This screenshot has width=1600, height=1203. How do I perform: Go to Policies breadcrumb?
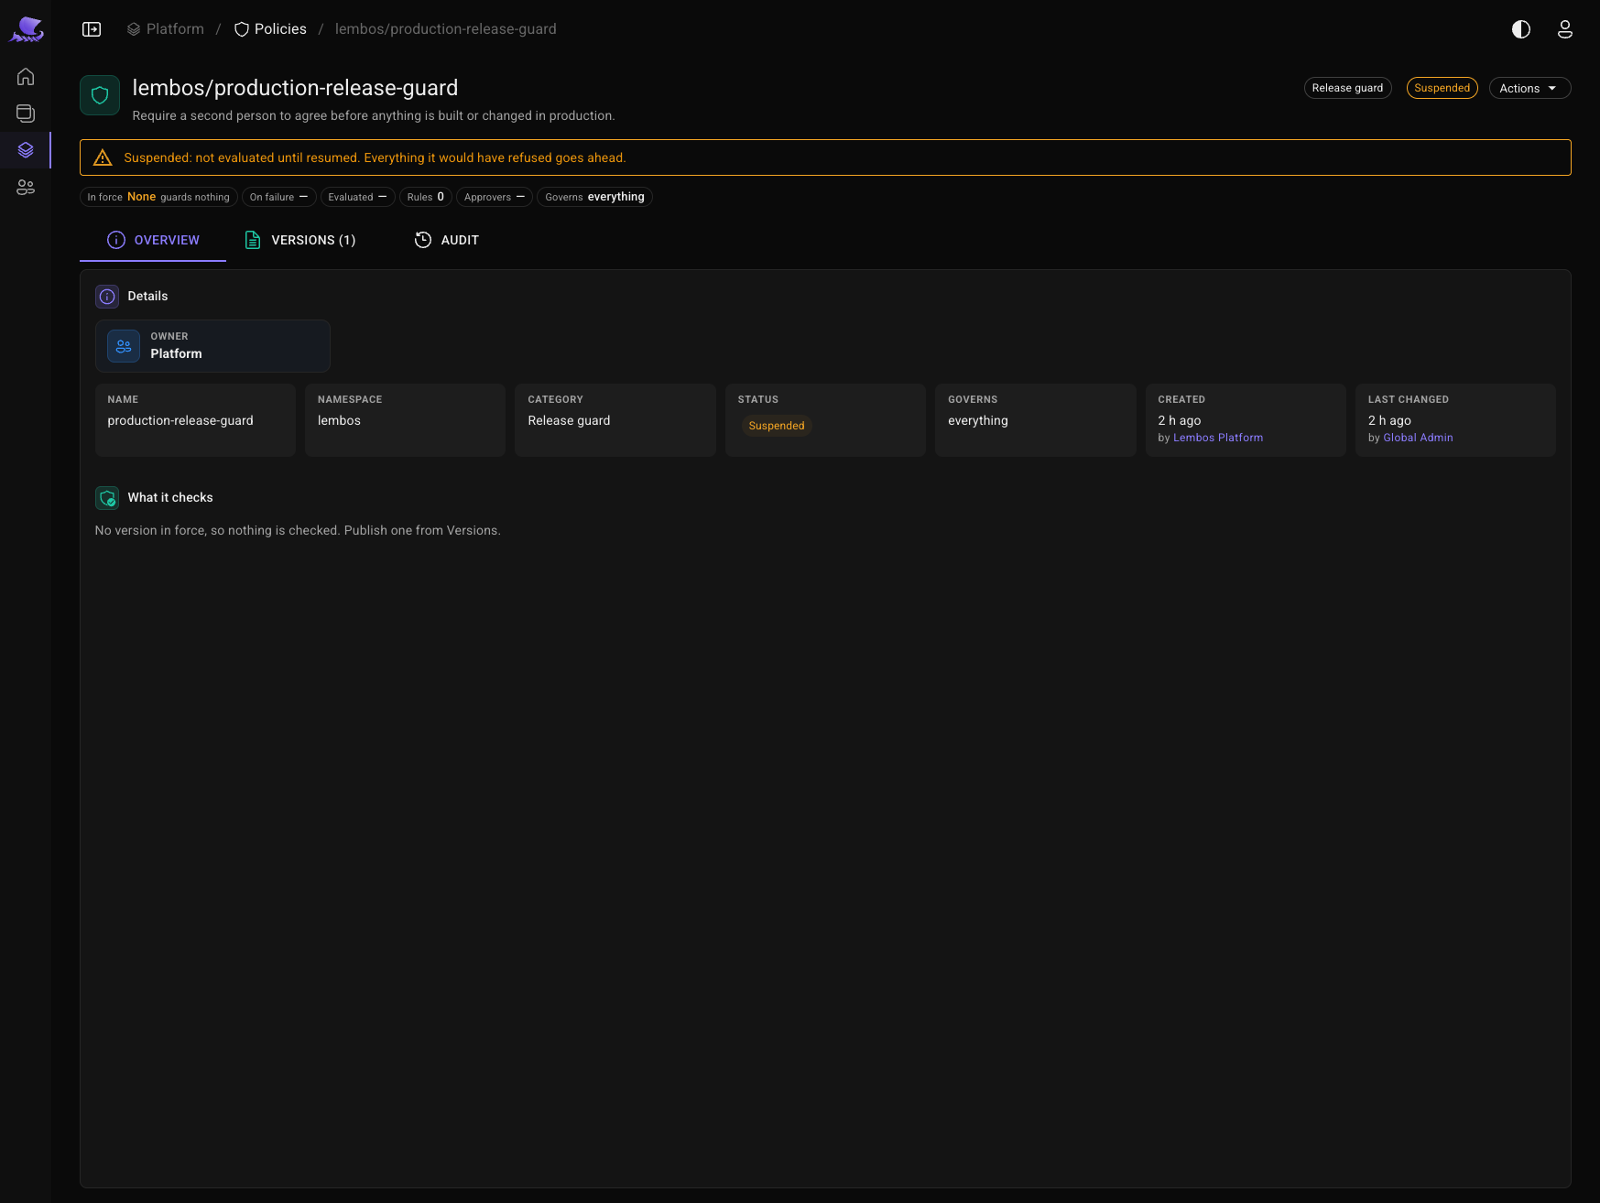coord(270,29)
